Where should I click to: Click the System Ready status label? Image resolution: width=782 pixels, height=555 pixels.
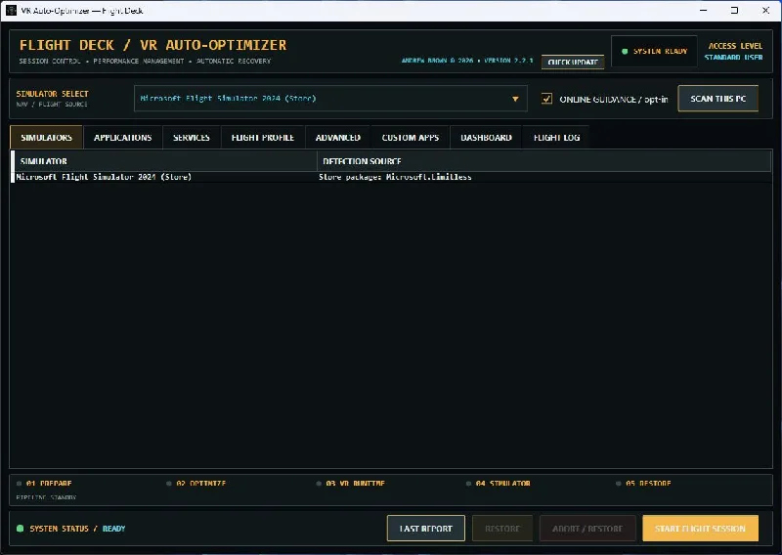coord(661,52)
